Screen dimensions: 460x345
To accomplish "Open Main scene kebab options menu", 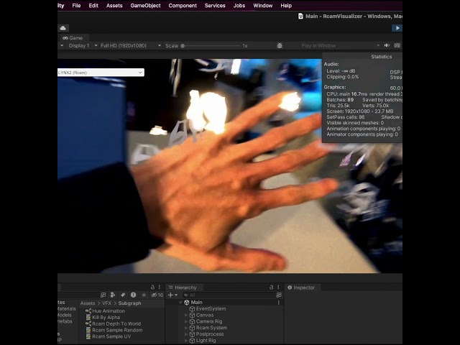I will [278, 303].
